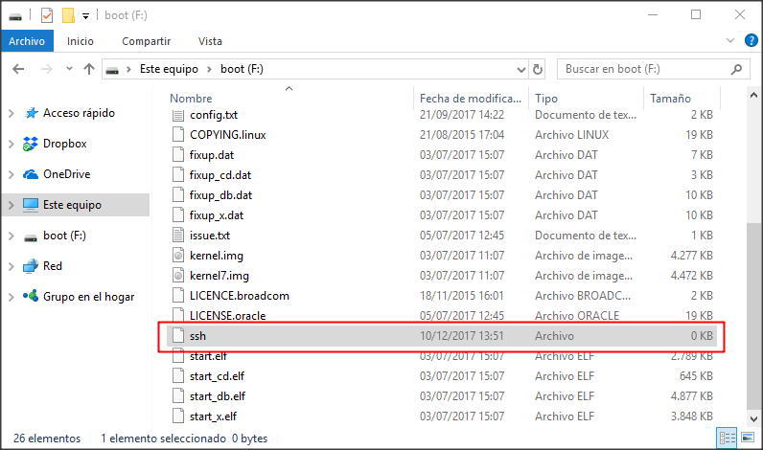The image size is (763, 450).
Task: Open the Help question mark icon
Action: (x=750, y=41)
